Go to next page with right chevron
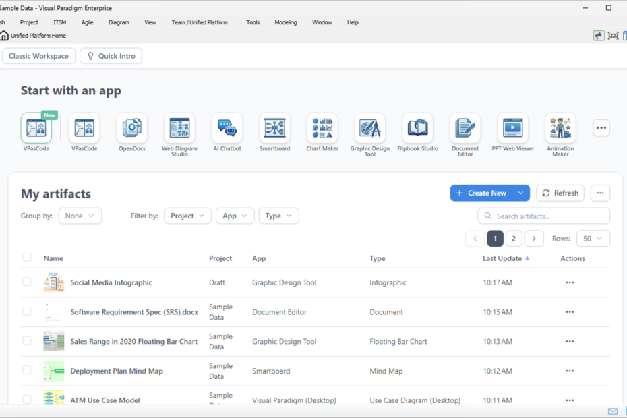The image size is (627, 418). coord(534,239)
